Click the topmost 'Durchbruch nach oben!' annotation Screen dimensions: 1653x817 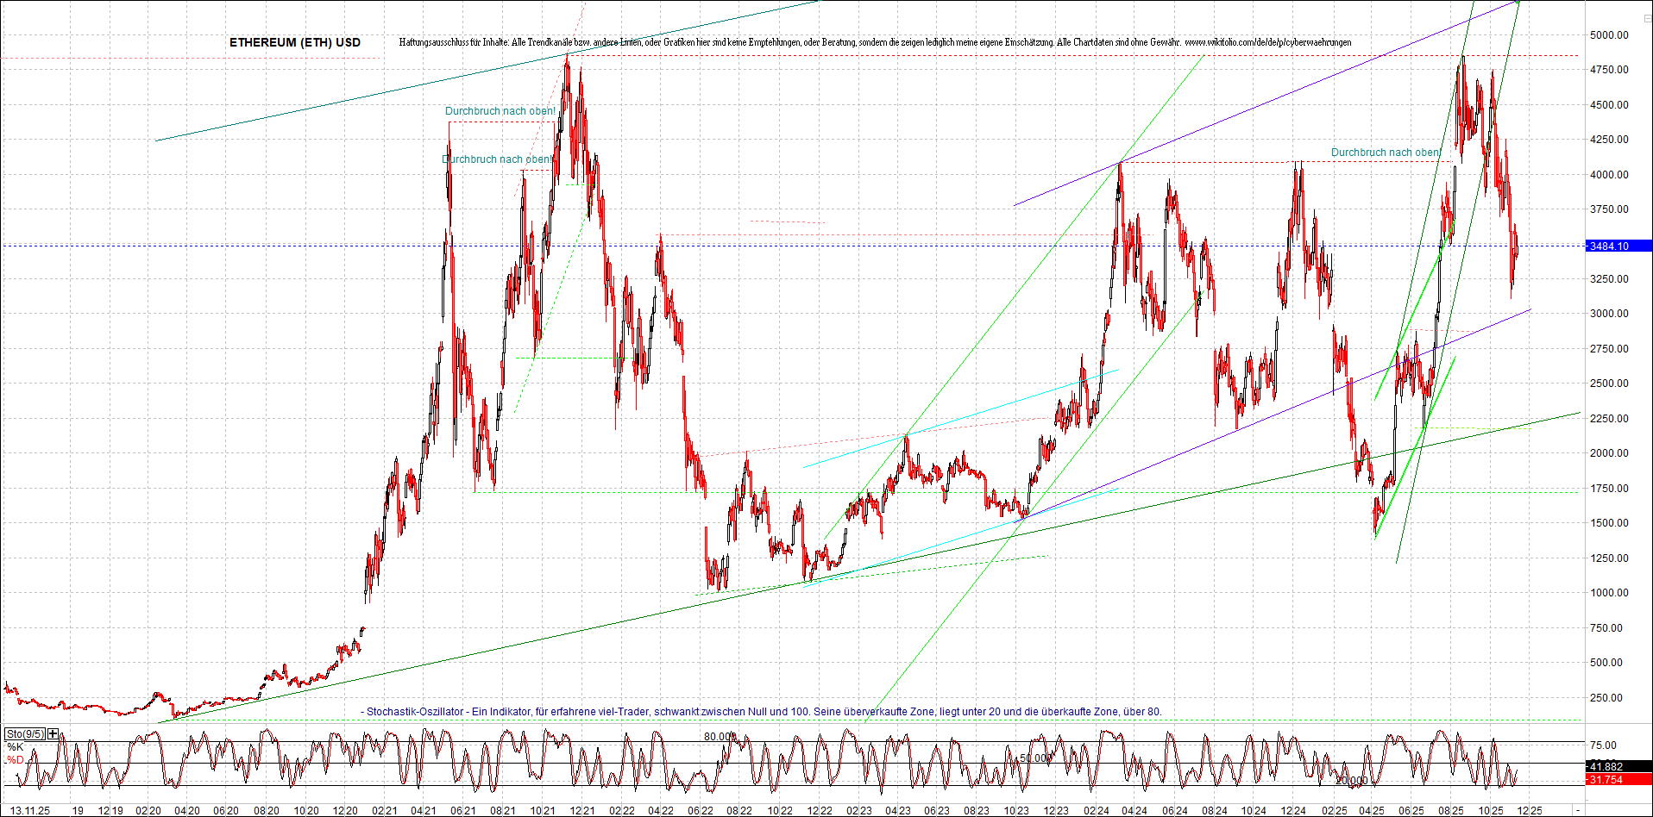tap(500, 111)
